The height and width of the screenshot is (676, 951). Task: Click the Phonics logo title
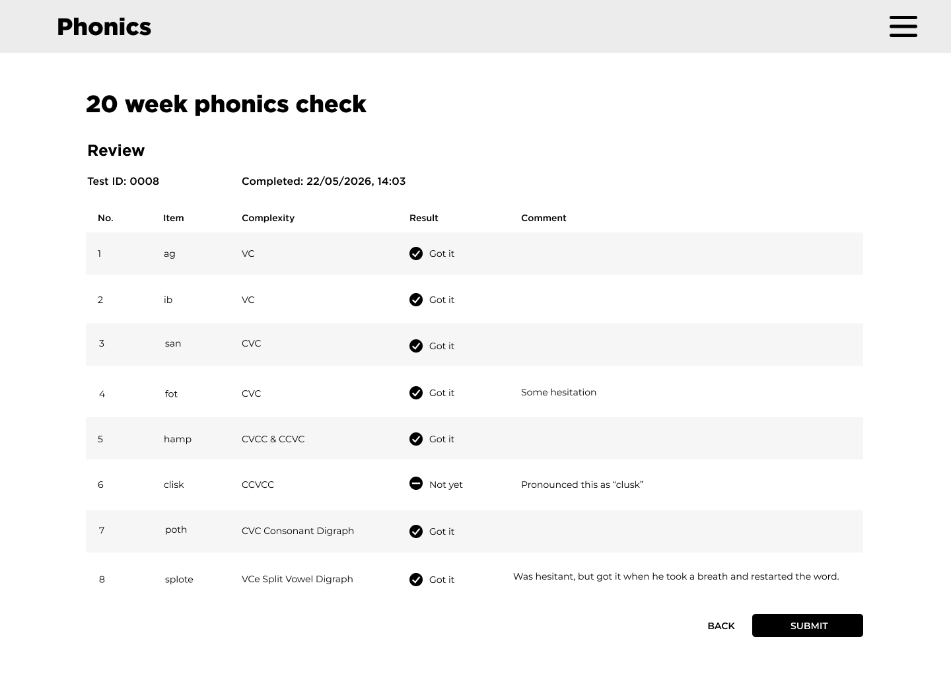pos(104,27)
